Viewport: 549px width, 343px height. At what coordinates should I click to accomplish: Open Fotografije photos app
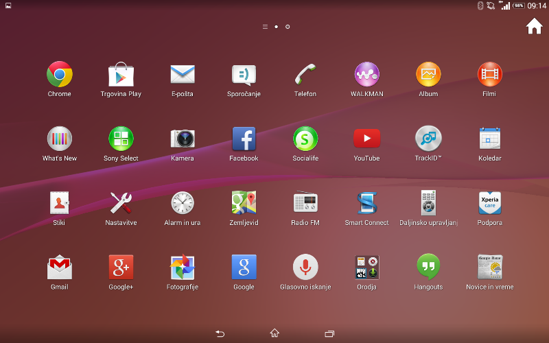pyautogui.click(x=183, y=267)
